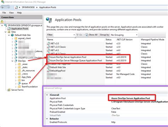Open the File menu
Viewport: 168px width, 127px height.
click(4, 13)
